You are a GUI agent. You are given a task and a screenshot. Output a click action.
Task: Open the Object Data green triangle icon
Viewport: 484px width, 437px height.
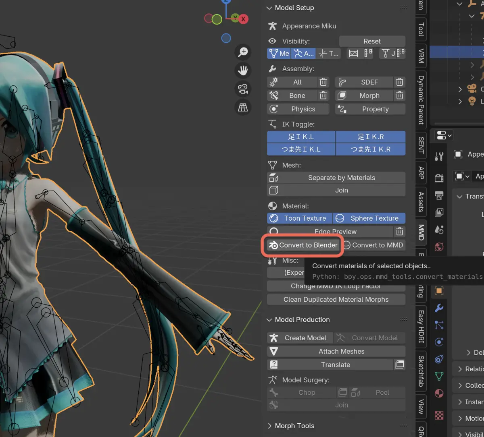pyautogui.click(x=439, y=376)
